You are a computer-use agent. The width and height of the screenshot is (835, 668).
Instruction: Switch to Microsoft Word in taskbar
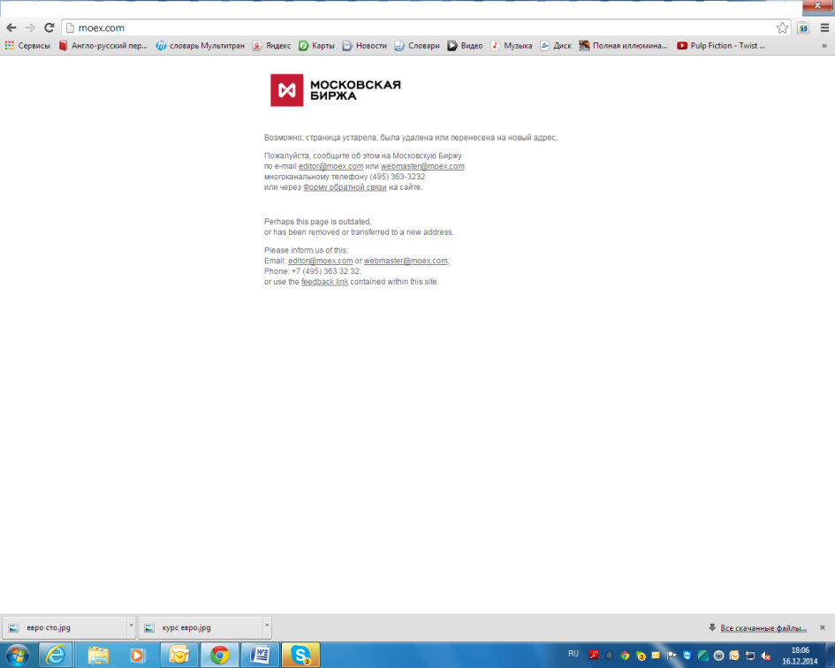click(260, 656)
